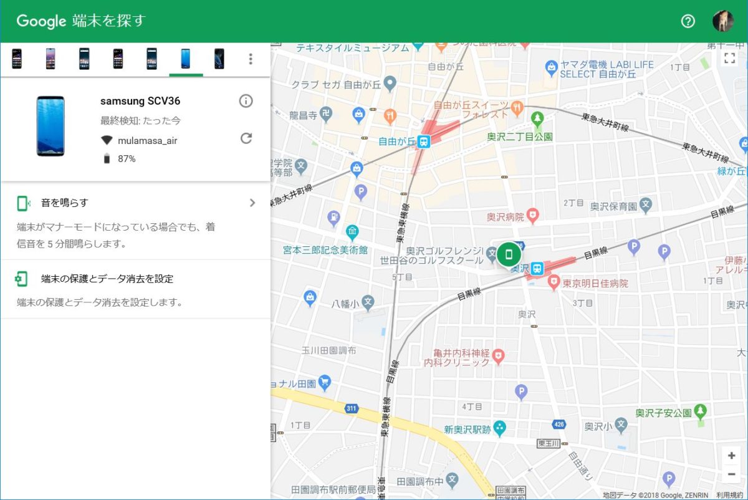Select the third device thumbnail tab
The width and height of the screenshot is (748, 500).
click(84, 59)
